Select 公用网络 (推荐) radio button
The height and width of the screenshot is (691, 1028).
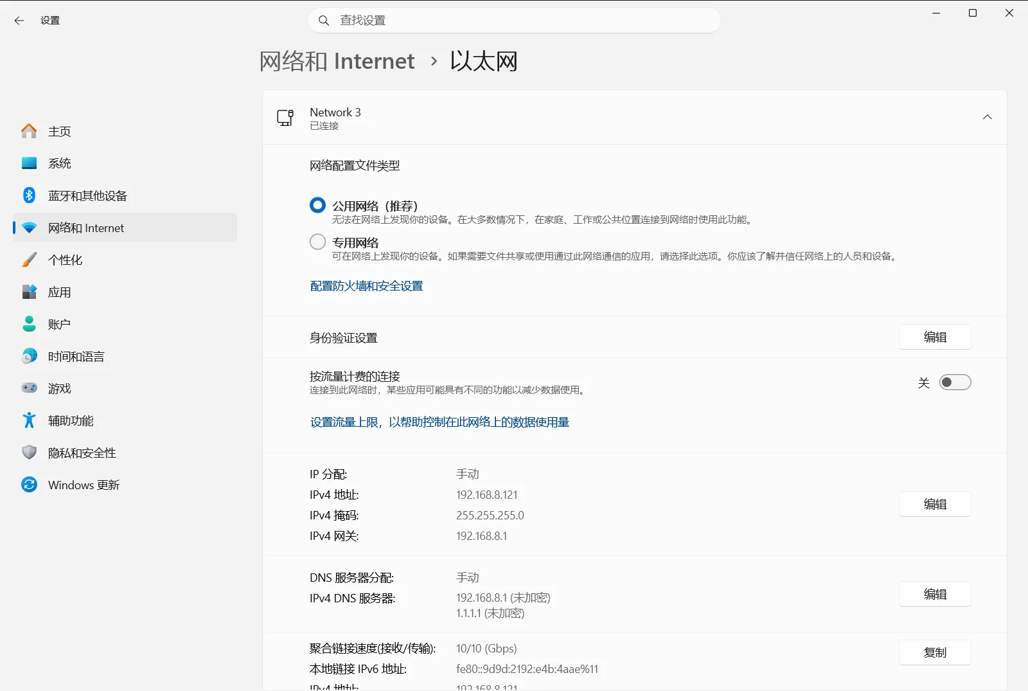click(x=317, y=205)
